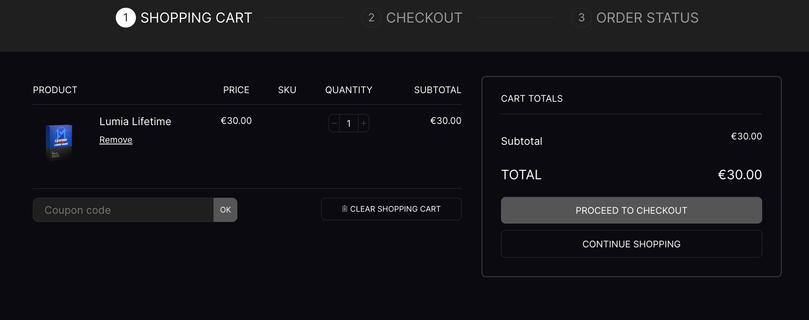Open the Lumia Lifetime product name link
Viewport: 809px width, 320px height.
135,121
